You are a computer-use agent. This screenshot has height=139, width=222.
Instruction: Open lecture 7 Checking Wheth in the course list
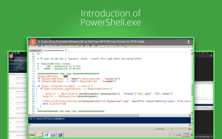coord(18,114)
